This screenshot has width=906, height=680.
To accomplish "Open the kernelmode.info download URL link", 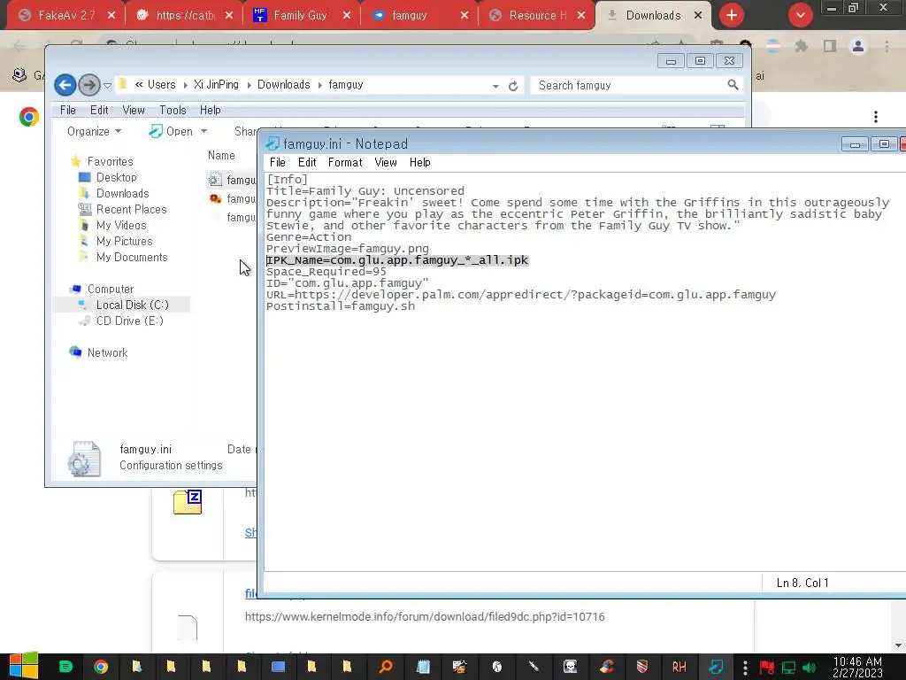I will (x=425, y=616).
